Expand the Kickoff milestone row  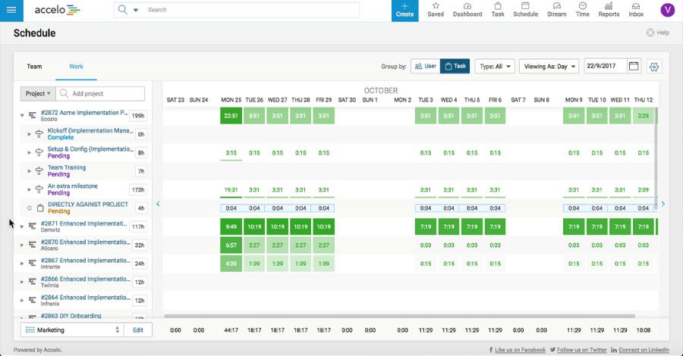29,134
